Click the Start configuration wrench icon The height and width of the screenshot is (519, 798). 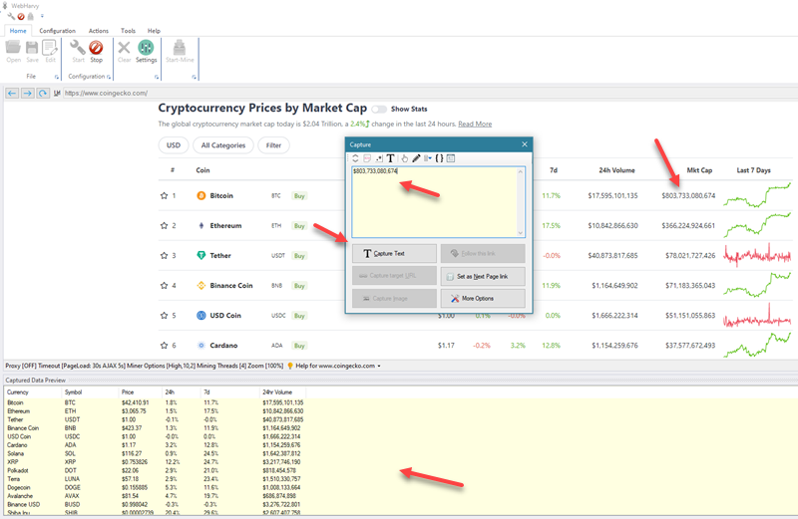click(x=78, y=50)
